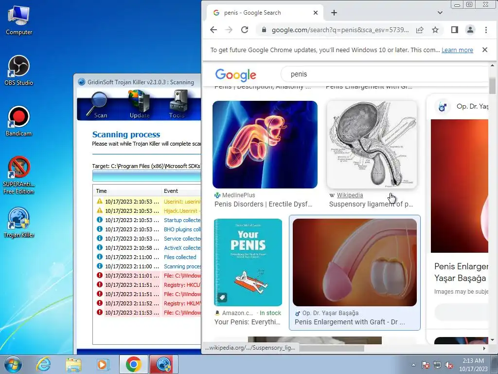Select the Startup collected log row

point(147,220)
